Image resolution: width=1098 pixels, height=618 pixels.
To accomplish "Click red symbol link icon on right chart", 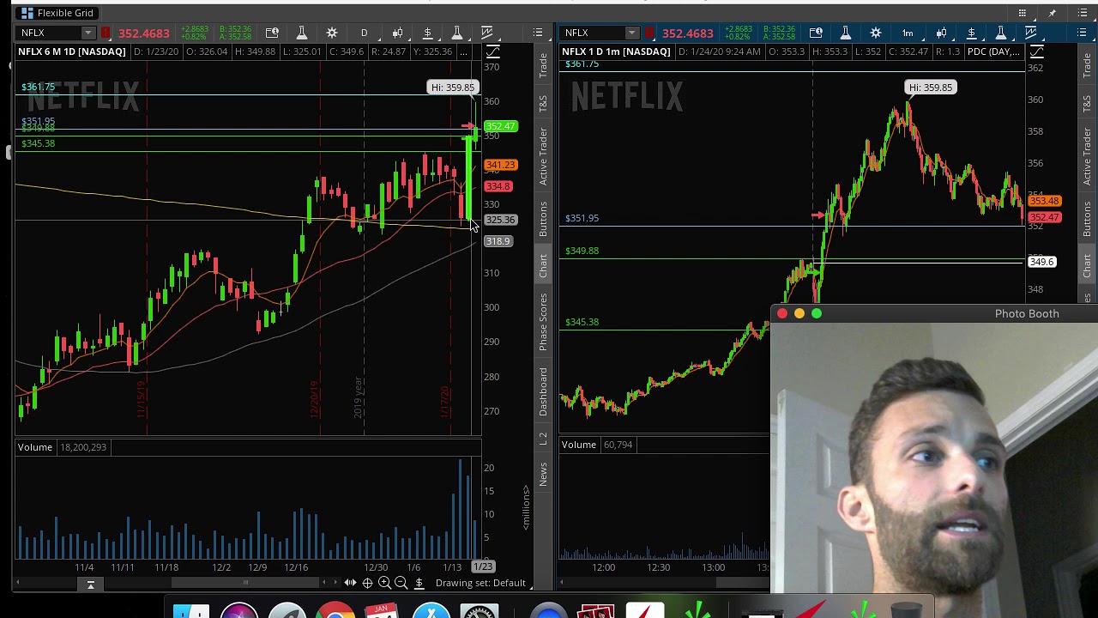I will coord(649,33).
